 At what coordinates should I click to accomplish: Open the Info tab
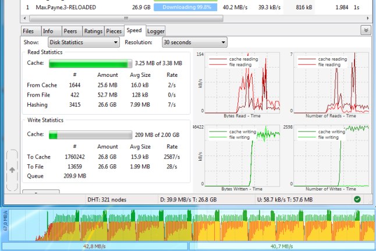pyautogui.click(x=51, y=31)
